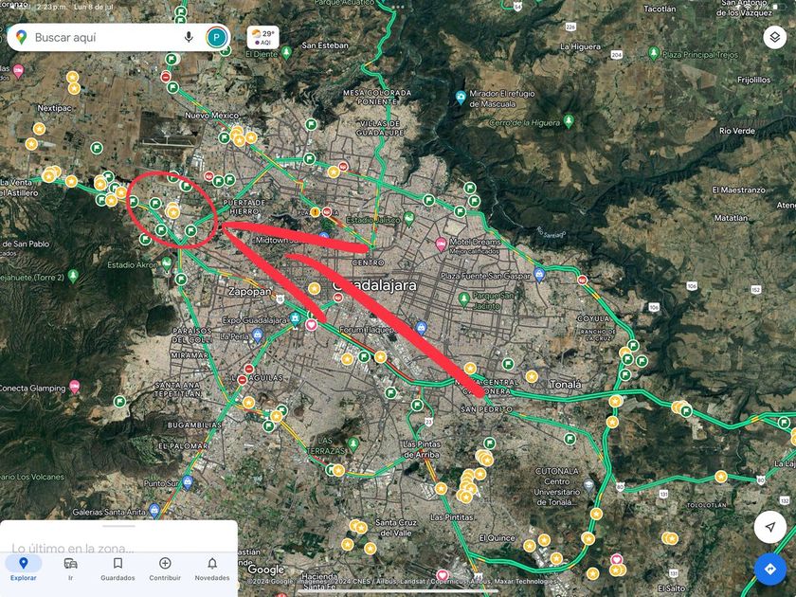Open the 29° weather and AQI widget
This screenshot has width=796, height=597.
[x=263, y=38]
